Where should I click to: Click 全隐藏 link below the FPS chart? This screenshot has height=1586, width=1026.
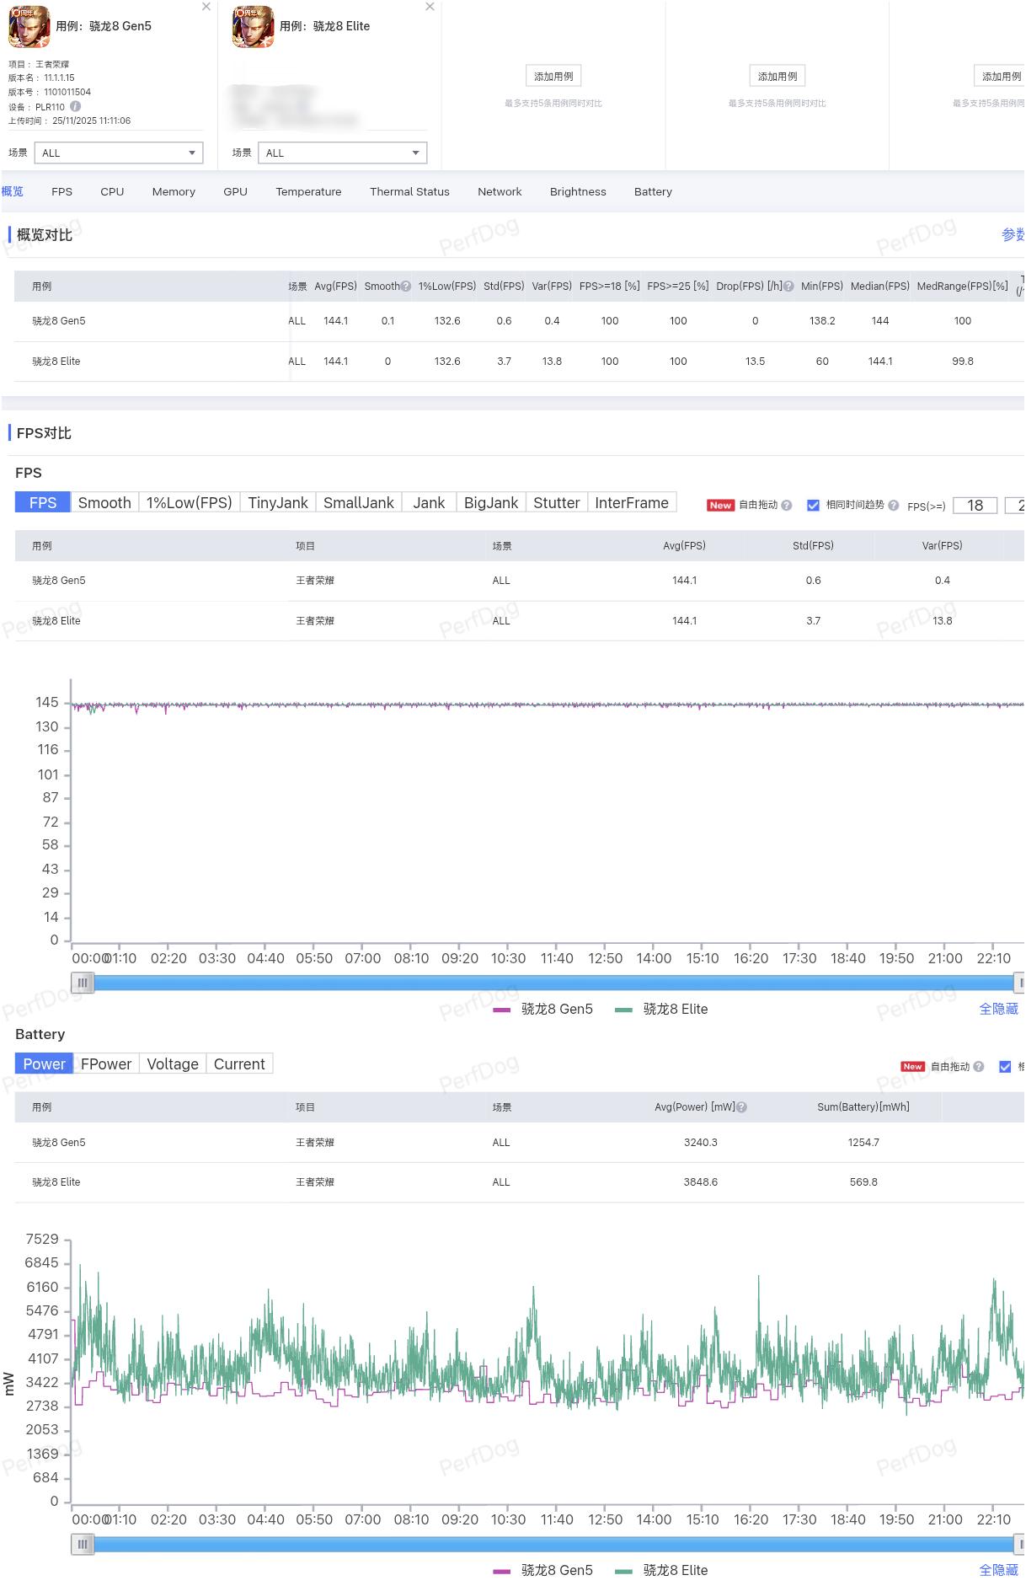(x=998, y=1010)
